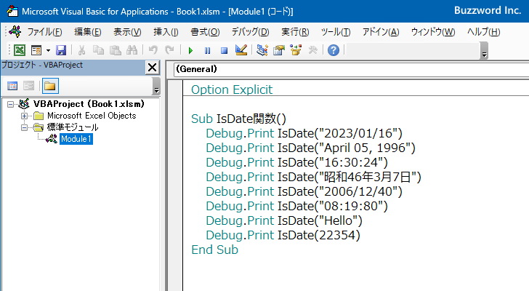Click the Insert UserForm icon
This screenshot has height=291, width=529.
point(36,50)
